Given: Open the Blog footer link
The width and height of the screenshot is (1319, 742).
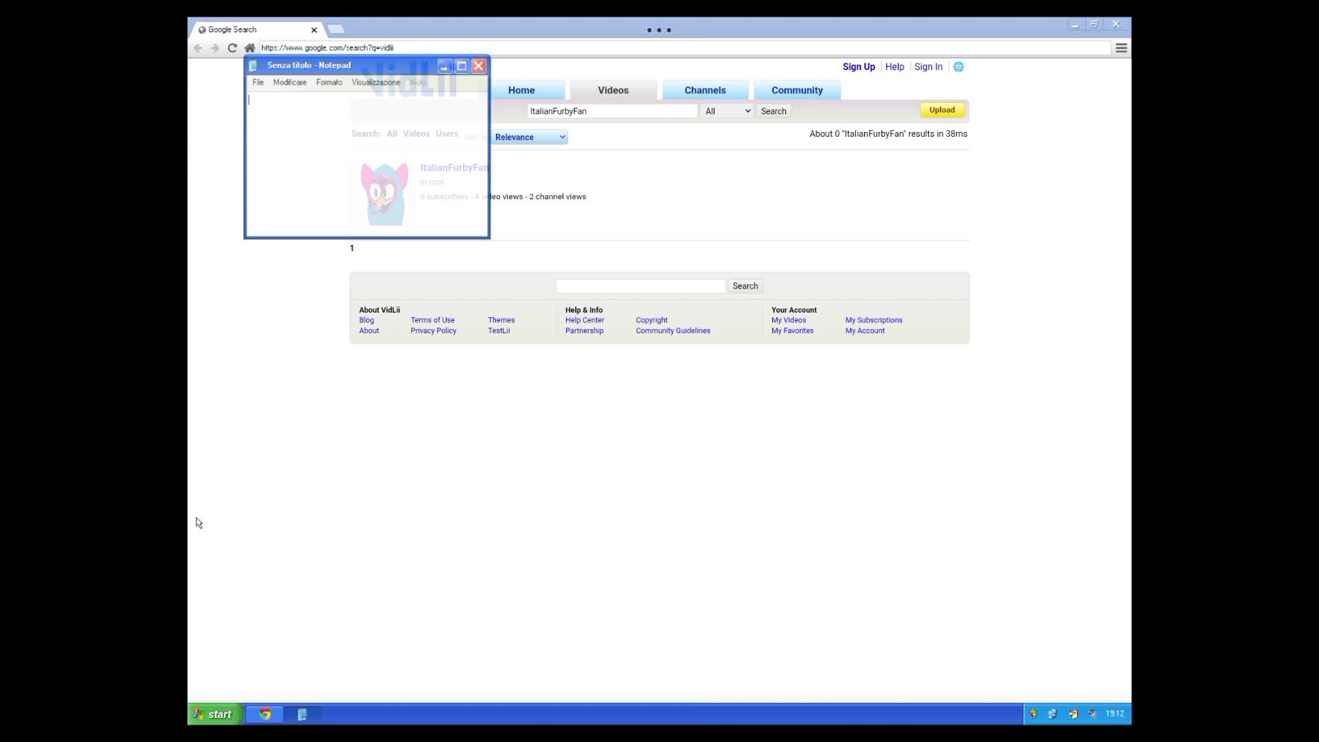Looking at the screenshot, I should coord(367,320).
